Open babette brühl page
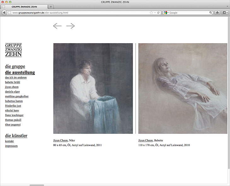230x186 pixels. tap(13, 82)
